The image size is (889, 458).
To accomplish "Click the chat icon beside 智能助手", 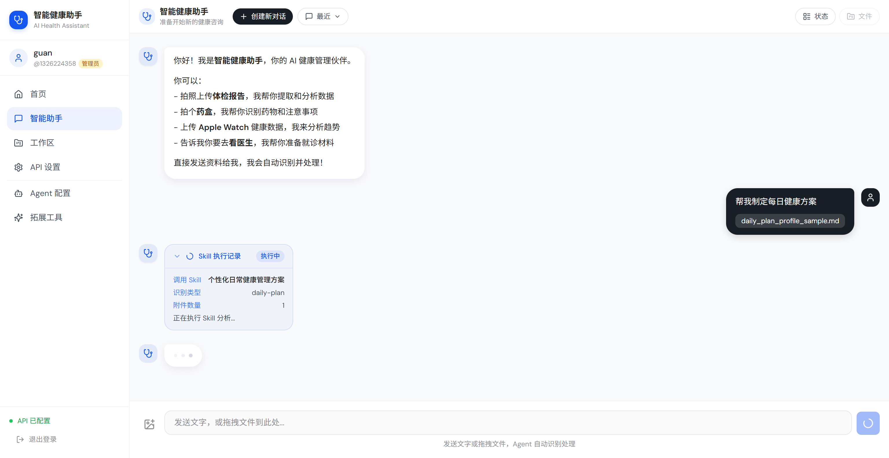I will 18,118.
